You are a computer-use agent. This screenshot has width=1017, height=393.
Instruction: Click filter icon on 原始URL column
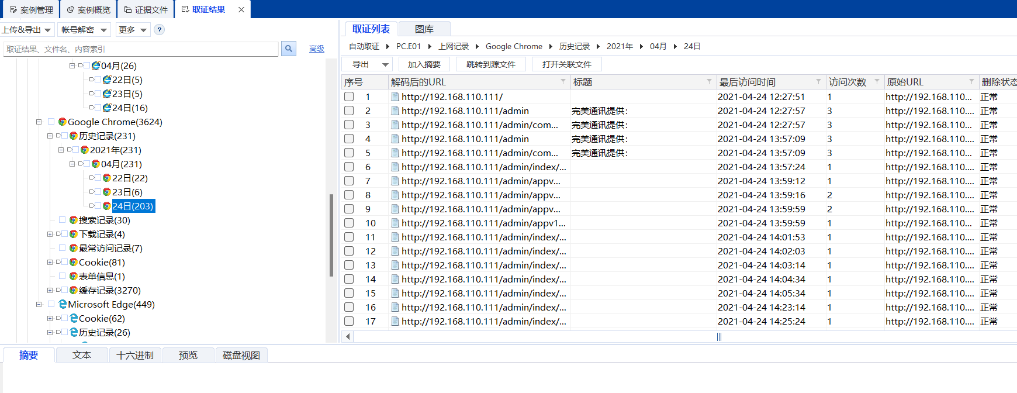[971, 81]
